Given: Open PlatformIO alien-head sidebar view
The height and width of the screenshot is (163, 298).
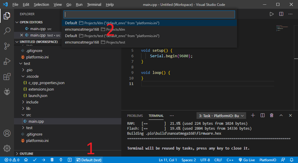Looking at the screenshot, I should coord(7,92).
